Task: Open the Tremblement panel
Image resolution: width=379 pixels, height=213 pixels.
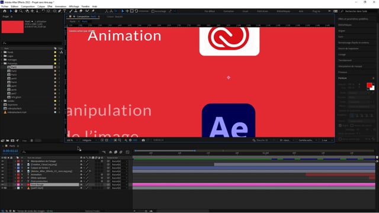Action: [345, 60]
